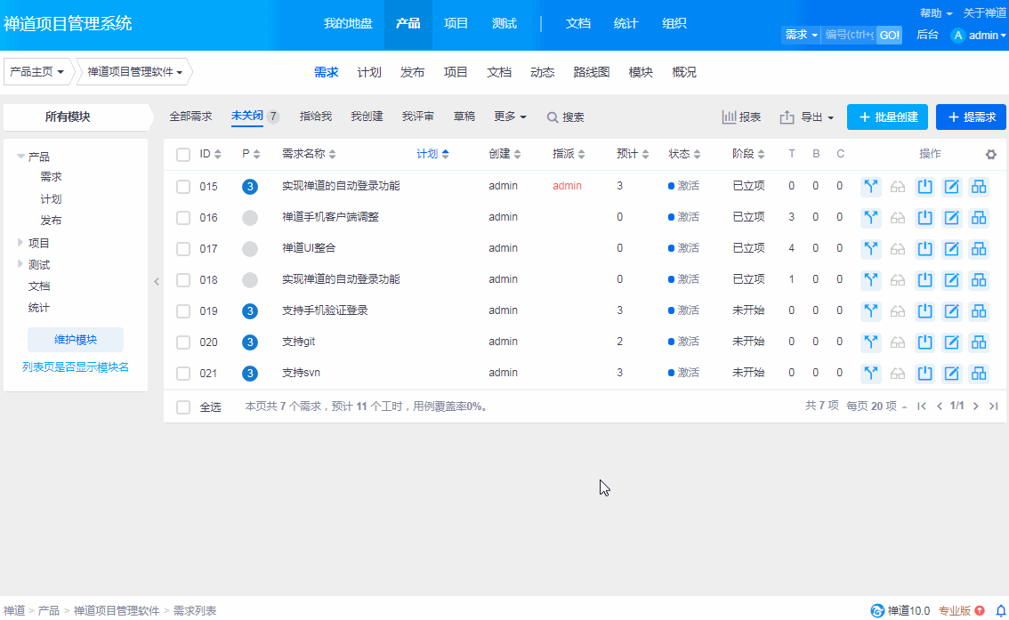Open the table column settings gear
Image resolution: width=1009 pixels, height=620 pixels.
[x=991, y=155]
